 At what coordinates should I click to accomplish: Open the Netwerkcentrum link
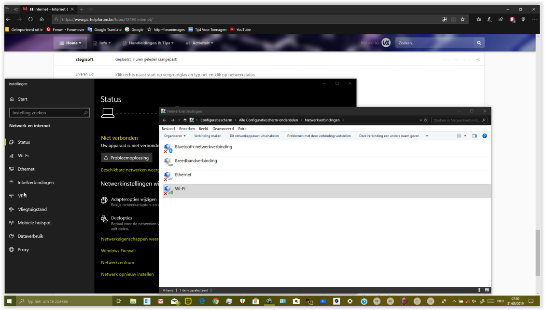(117, 262)
